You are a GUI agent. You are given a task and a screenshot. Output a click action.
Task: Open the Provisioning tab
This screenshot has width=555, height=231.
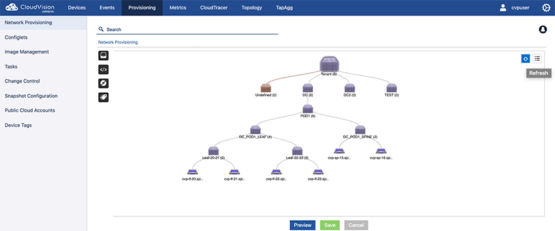click(x=142, y=8)
